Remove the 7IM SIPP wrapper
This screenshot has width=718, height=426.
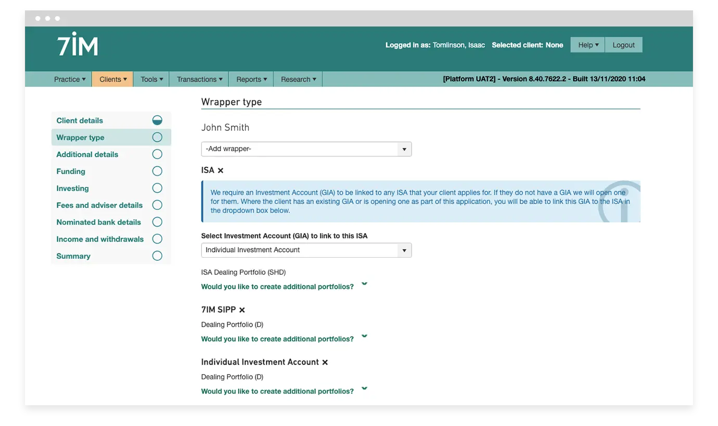point(242,310)
